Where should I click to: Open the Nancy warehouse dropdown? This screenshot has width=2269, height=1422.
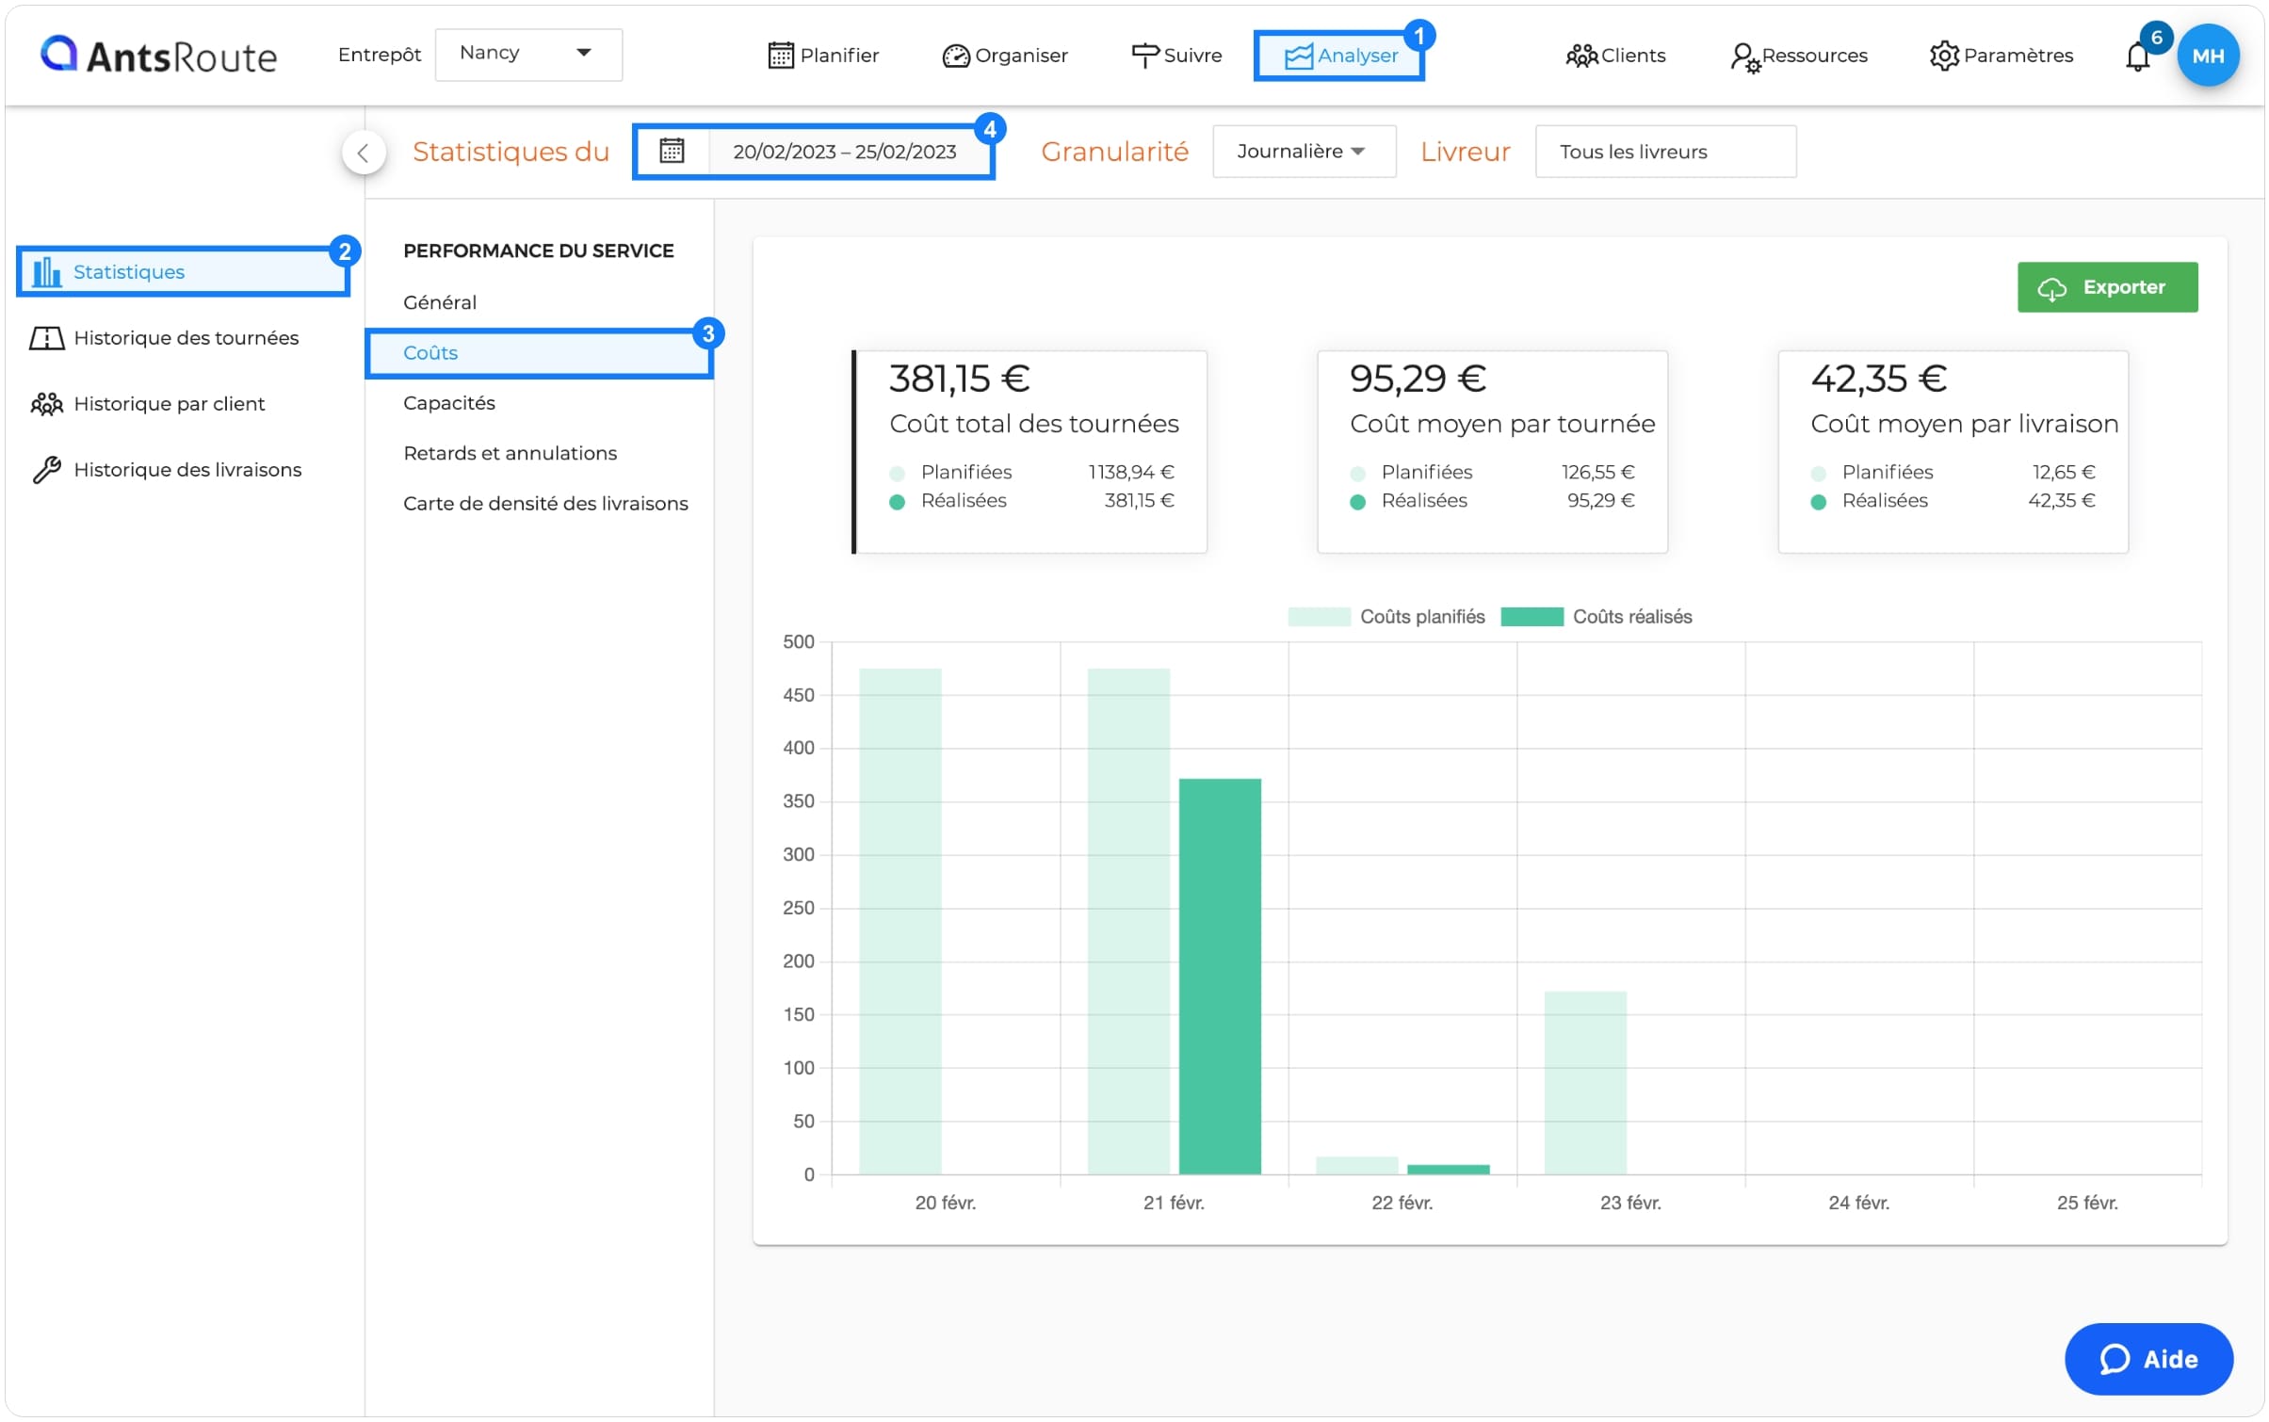tap(527, 54)
